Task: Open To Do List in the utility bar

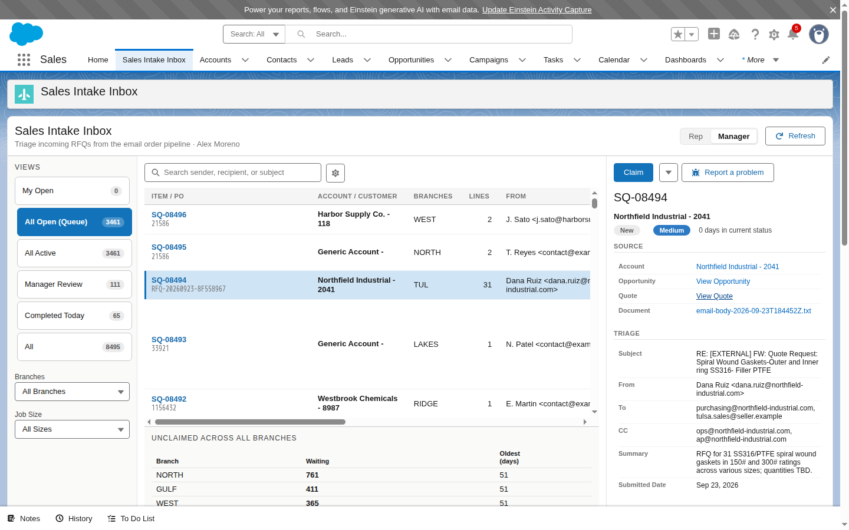Action: coord(131,519)
